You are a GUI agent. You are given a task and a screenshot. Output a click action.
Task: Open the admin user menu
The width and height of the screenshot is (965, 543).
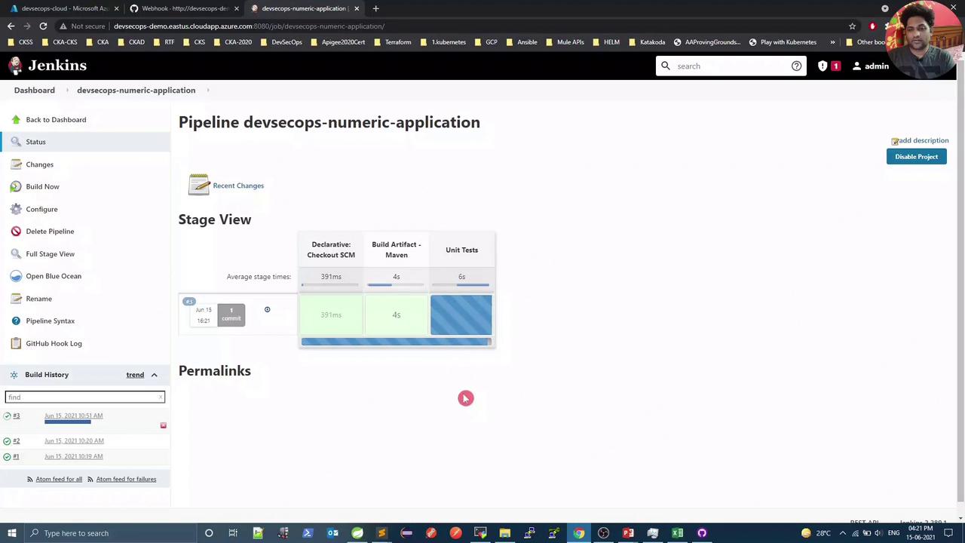click(x=870, y=66)
